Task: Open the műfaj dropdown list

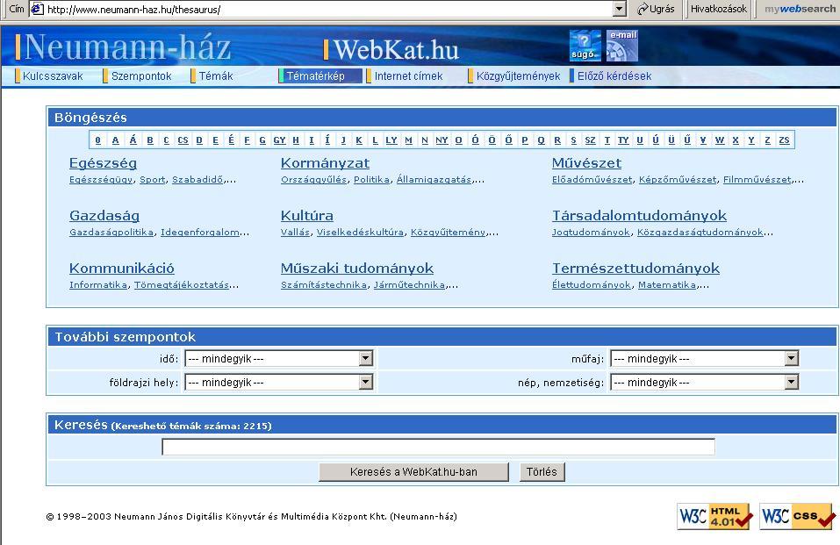Action: coord(705,359)
